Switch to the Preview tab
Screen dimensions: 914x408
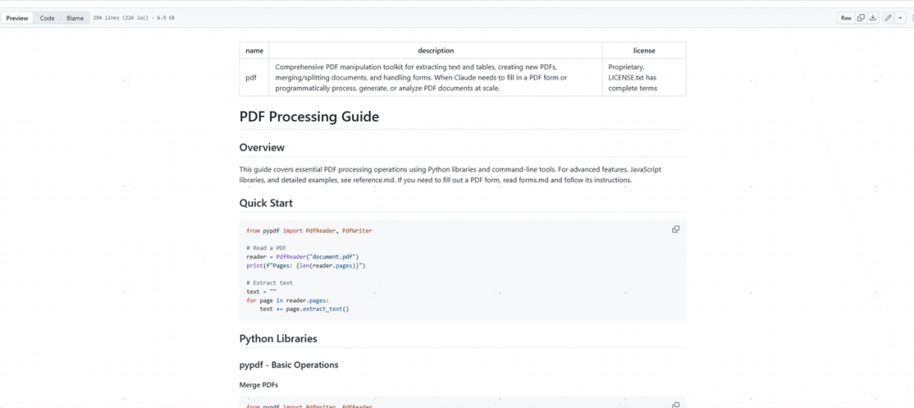point(18,18)
